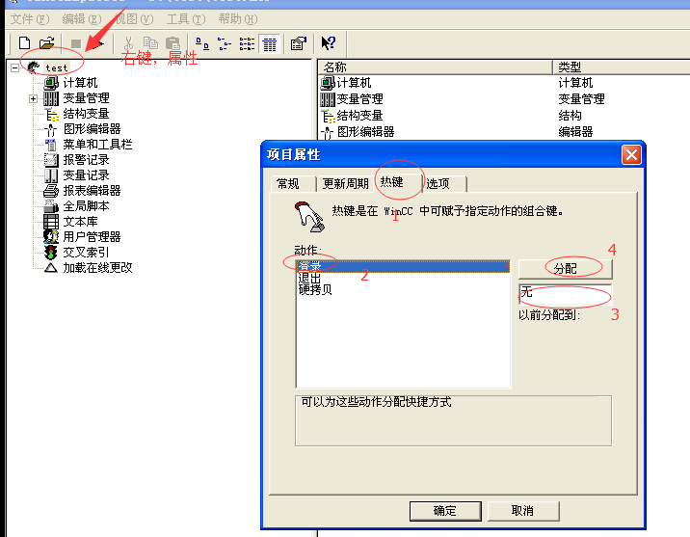Click the 图形编辑器 icon in tree

pos(51,129)
